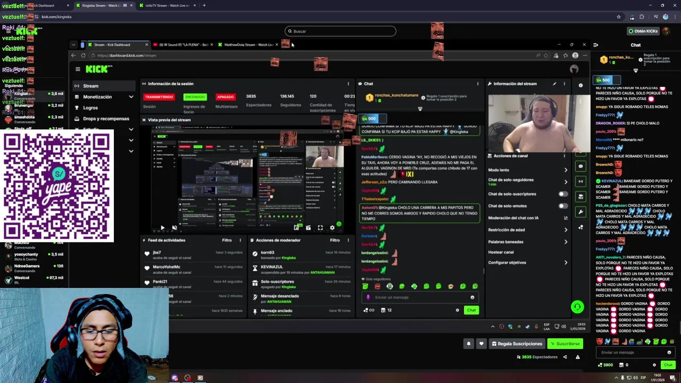
Task: Click Filtro in Acciones de moderador
Action: pos(335,240)
